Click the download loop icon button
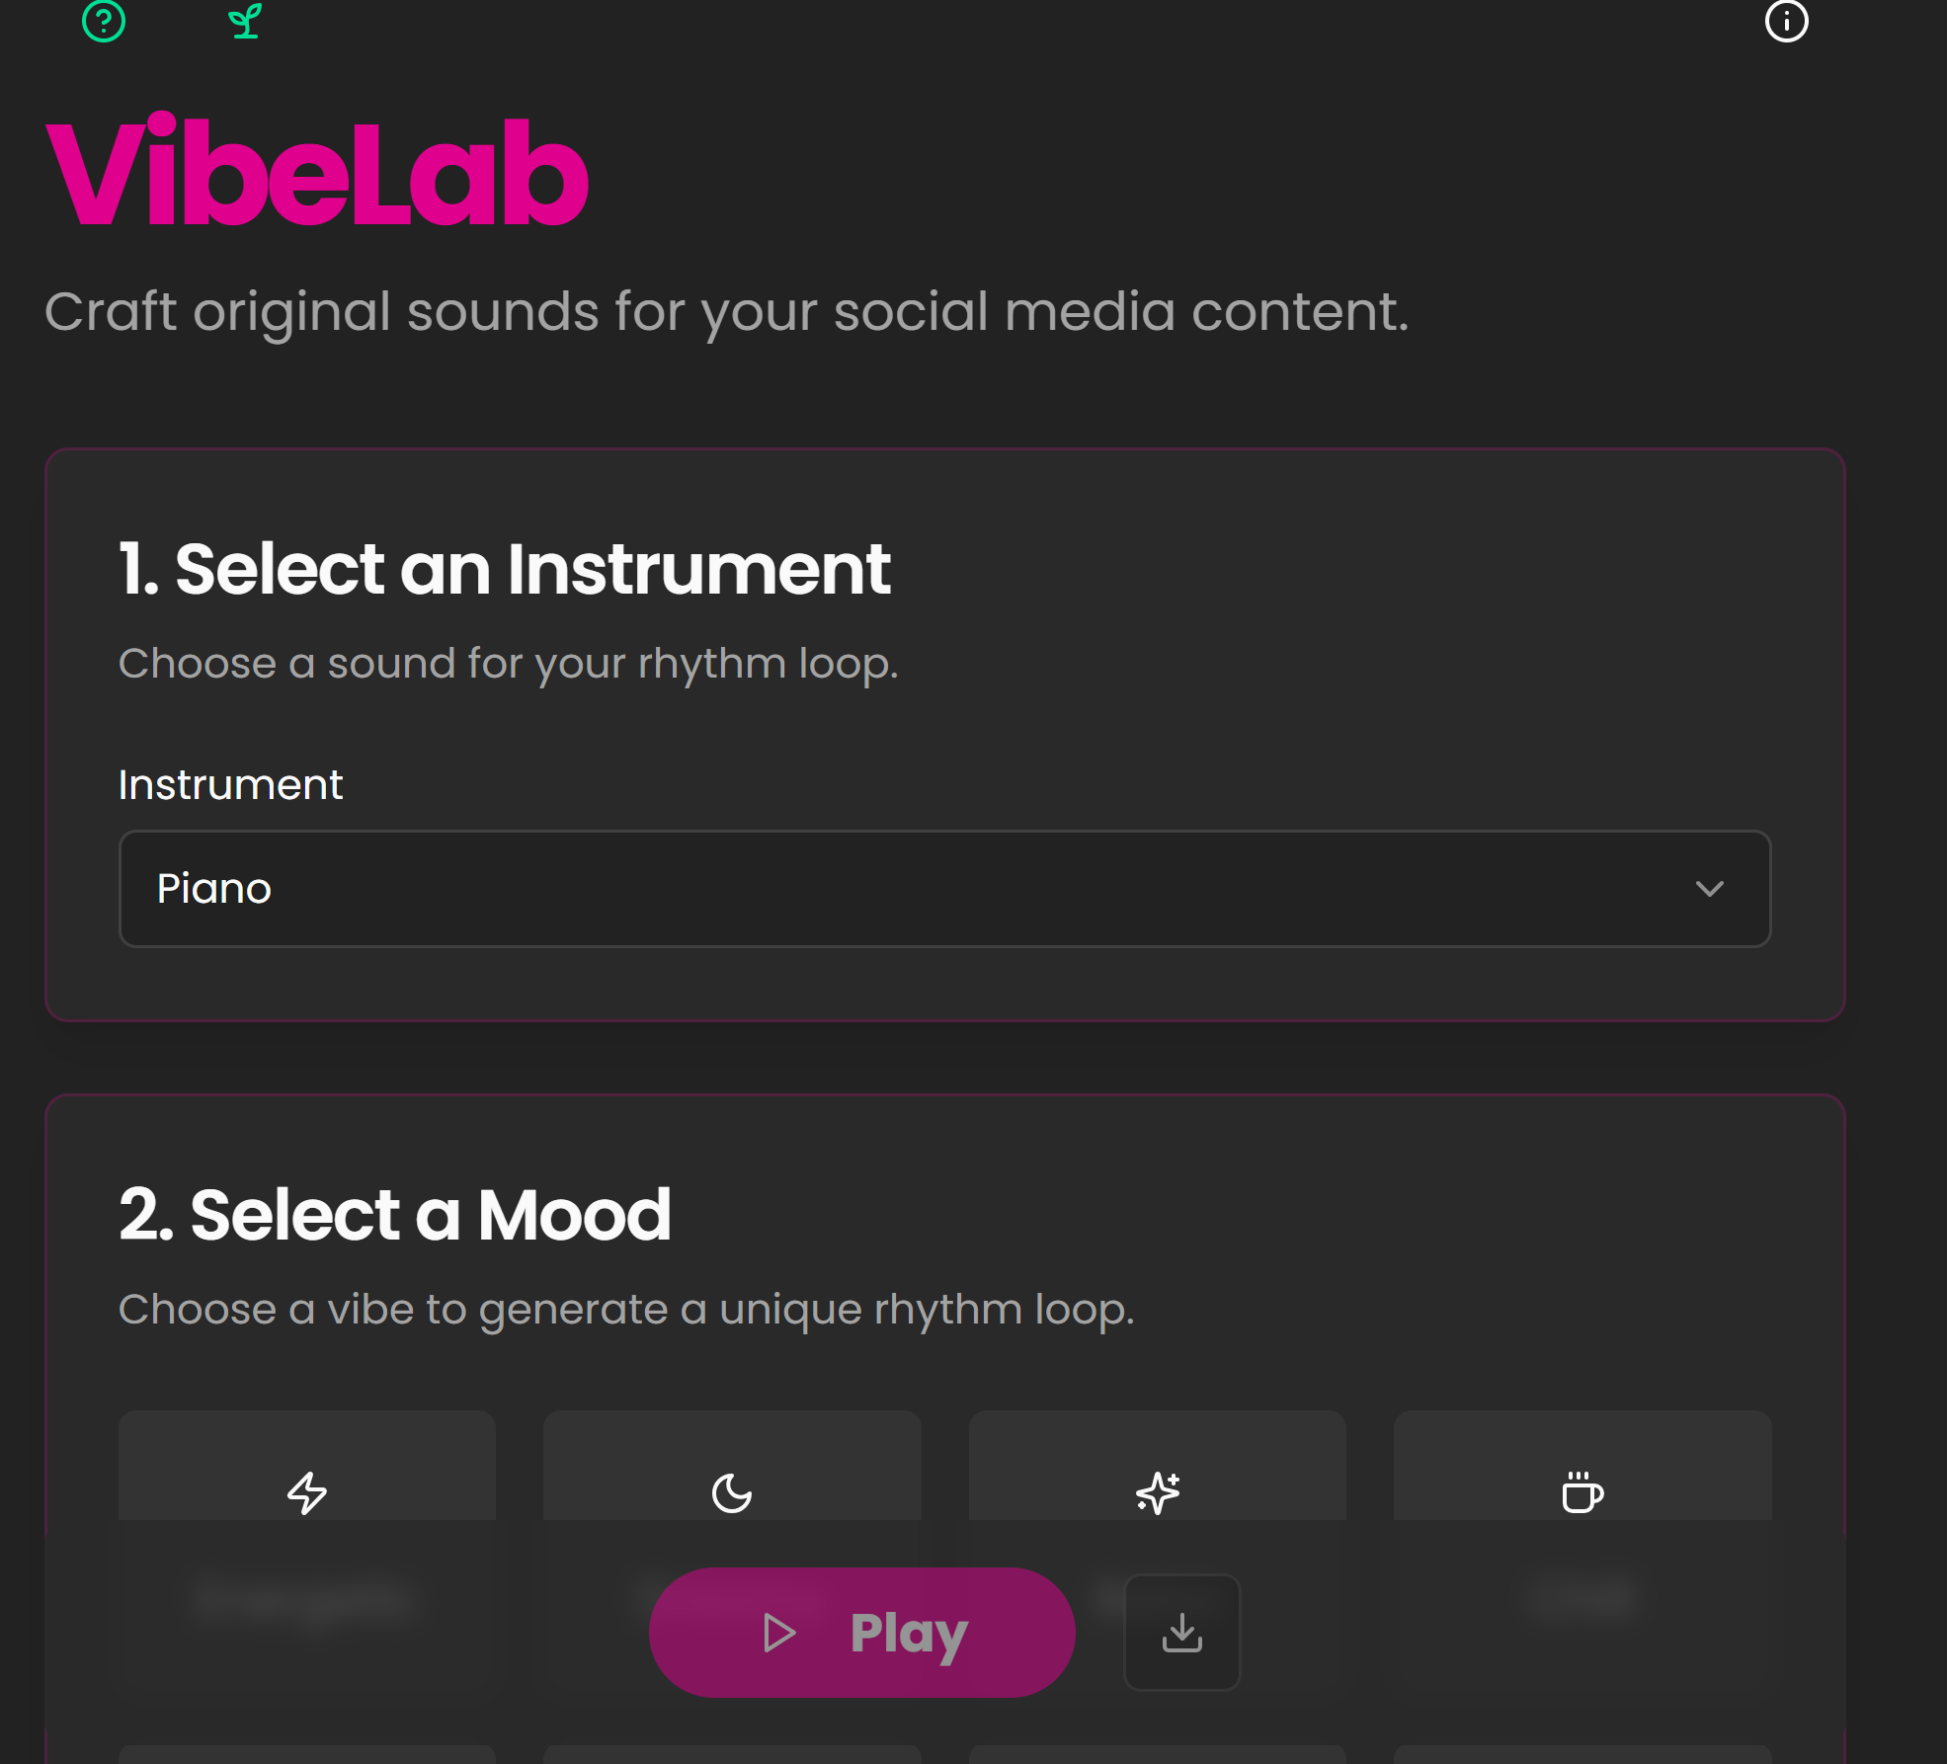Screen dimensions: 1947x1764 tap(1182, 1633)
